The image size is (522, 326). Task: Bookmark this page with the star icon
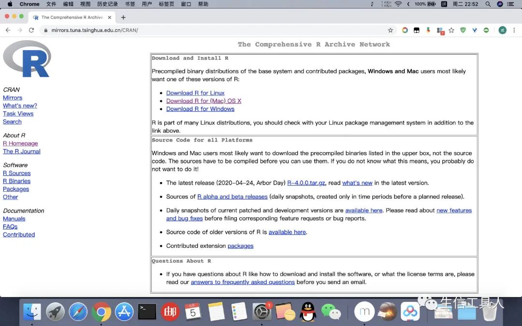391,30
